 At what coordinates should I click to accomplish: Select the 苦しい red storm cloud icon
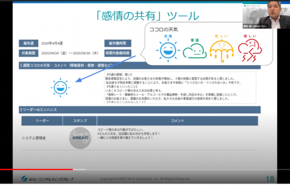[x=250, y=50]
